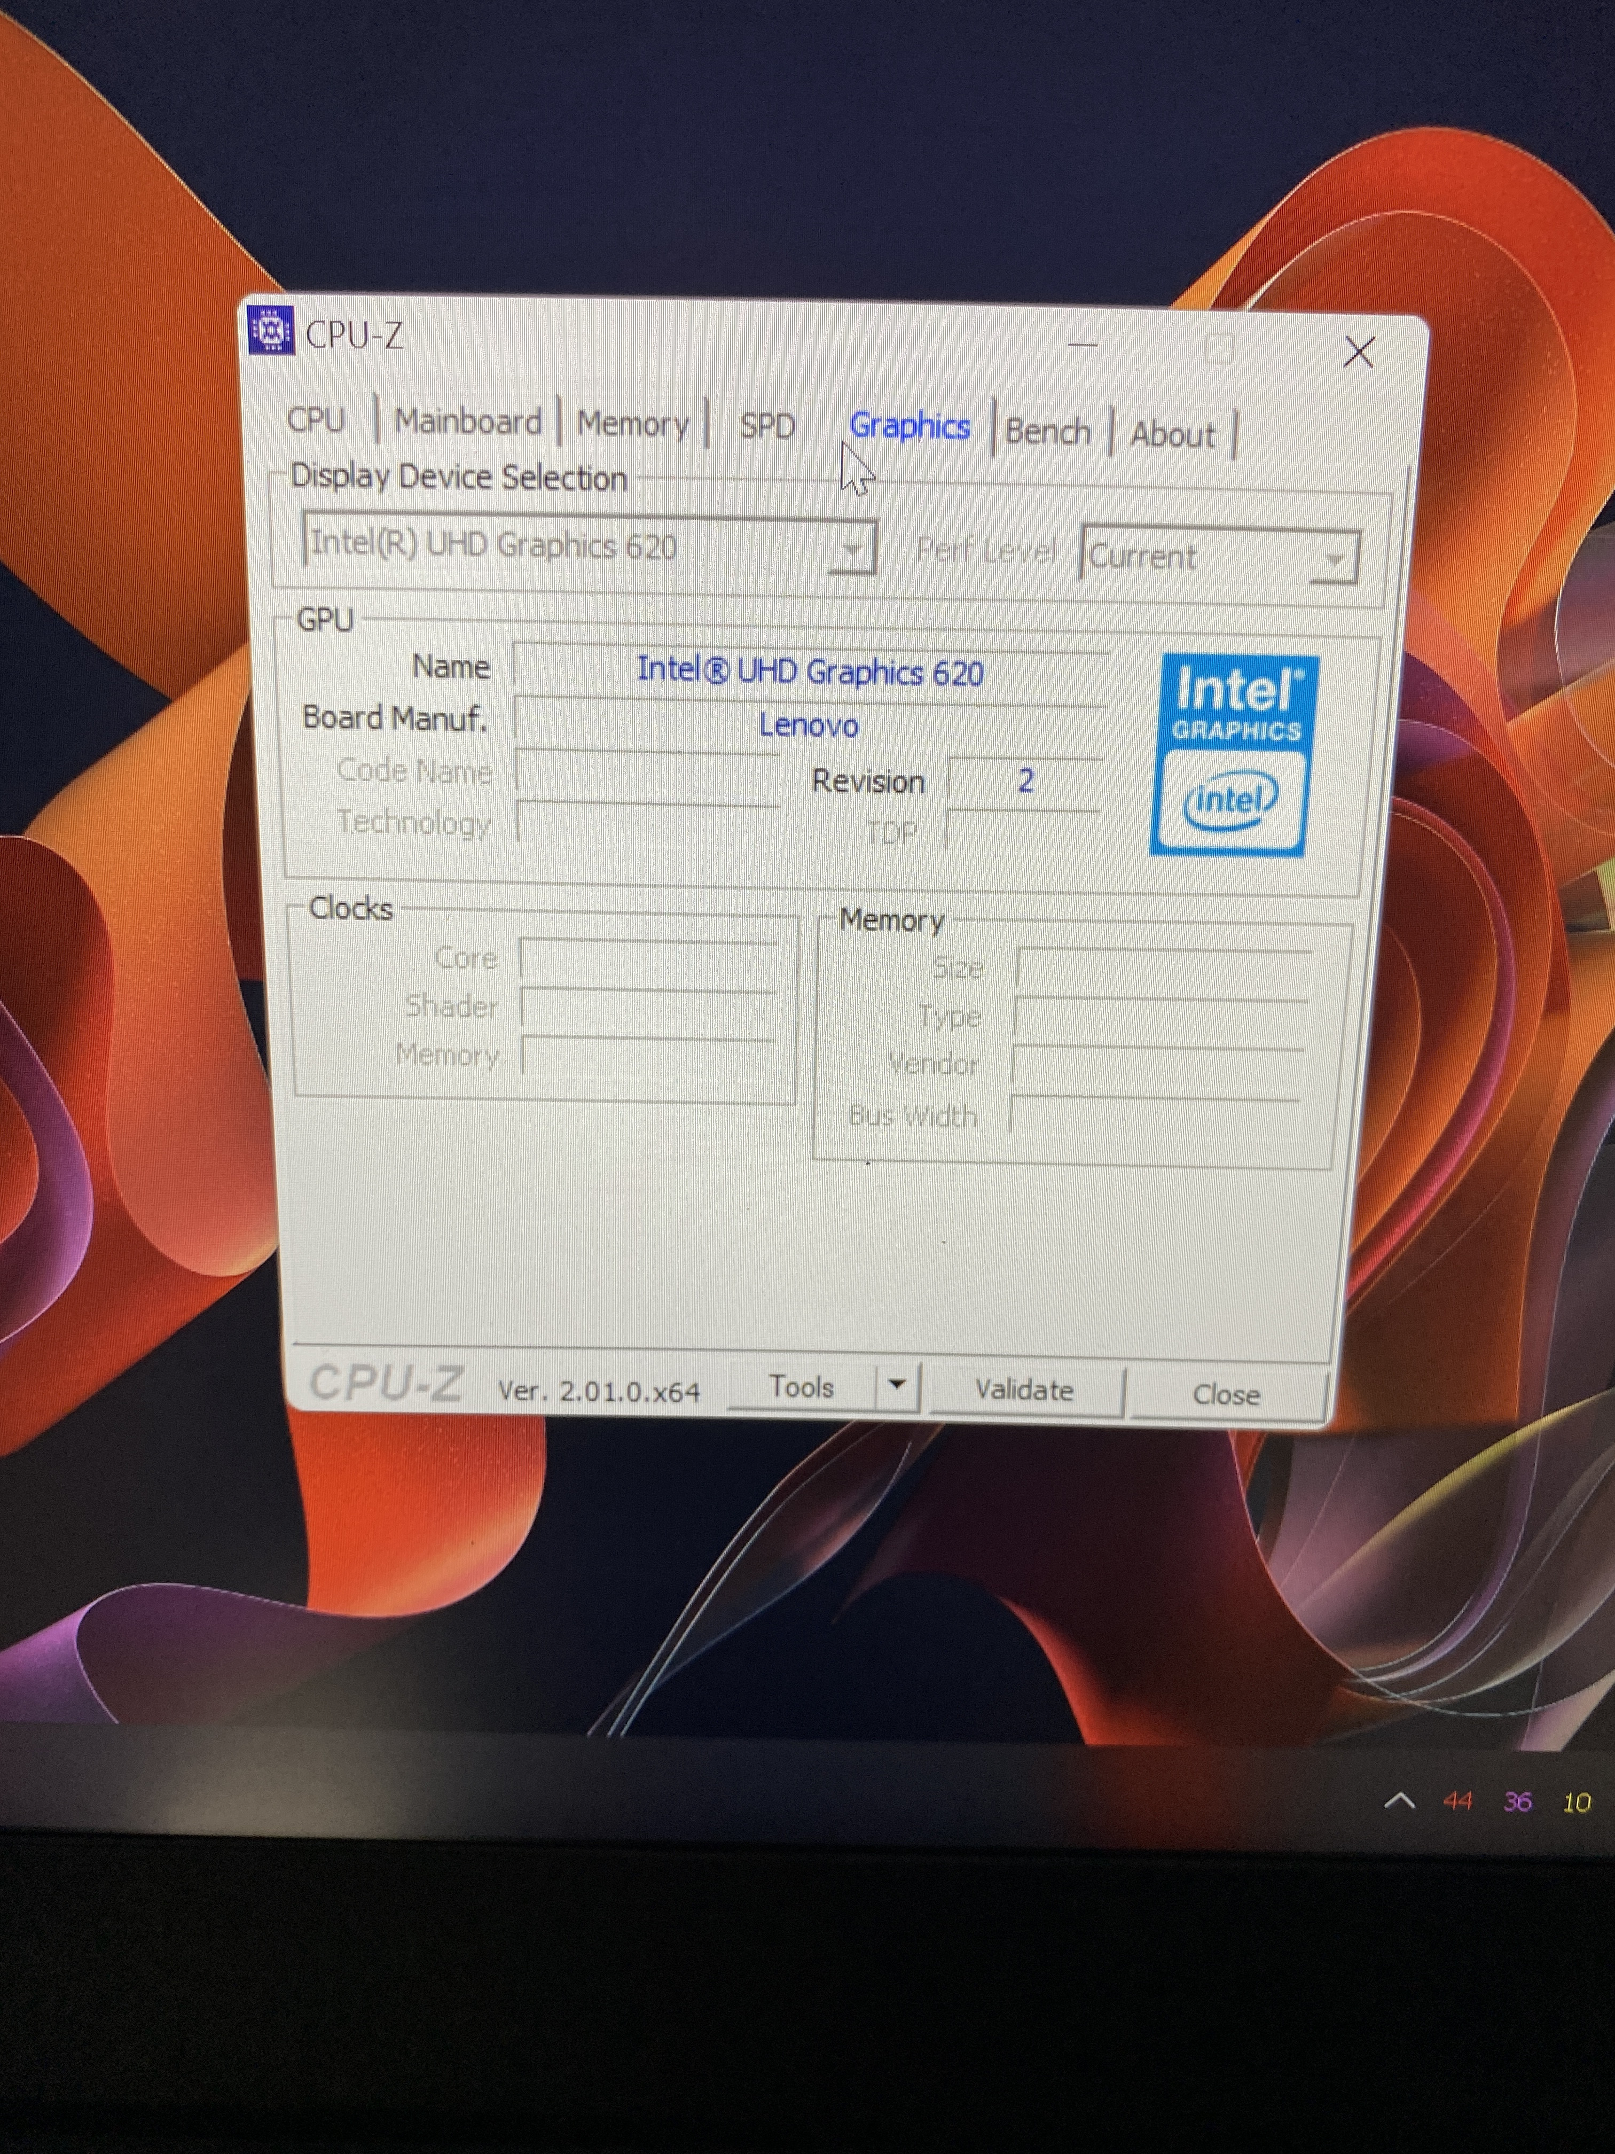Open the Mainboard tab

tap(467, 422)
